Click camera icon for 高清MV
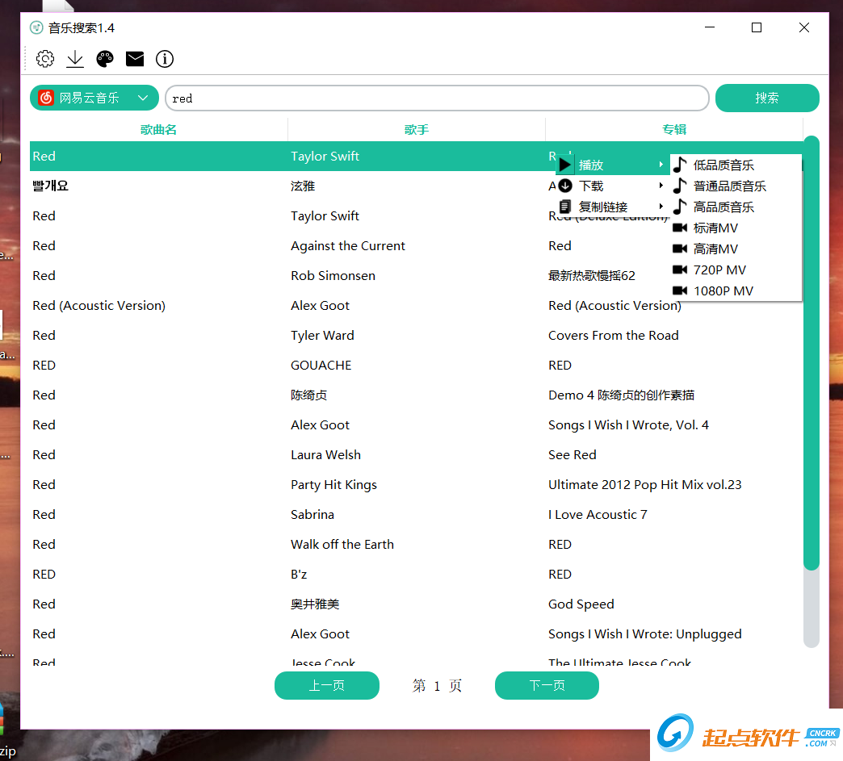Screen dimensions: 843x761 point(680,249)
